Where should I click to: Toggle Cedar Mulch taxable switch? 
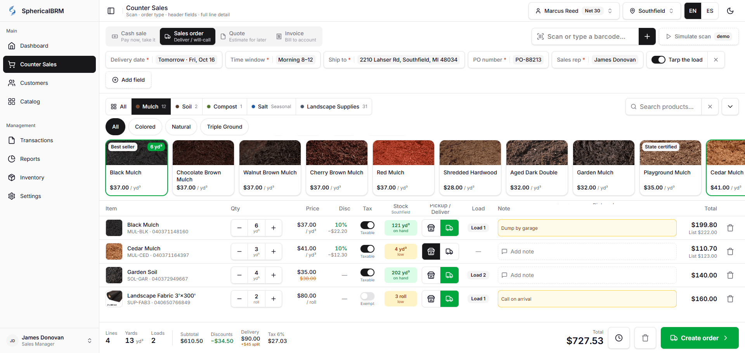click(367, 249)
